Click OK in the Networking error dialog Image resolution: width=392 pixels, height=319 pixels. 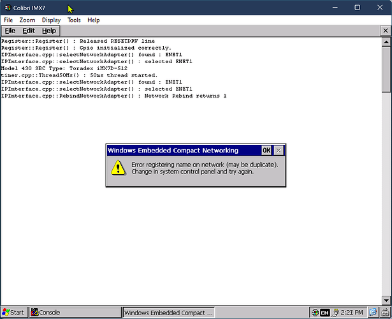[266, 151]
